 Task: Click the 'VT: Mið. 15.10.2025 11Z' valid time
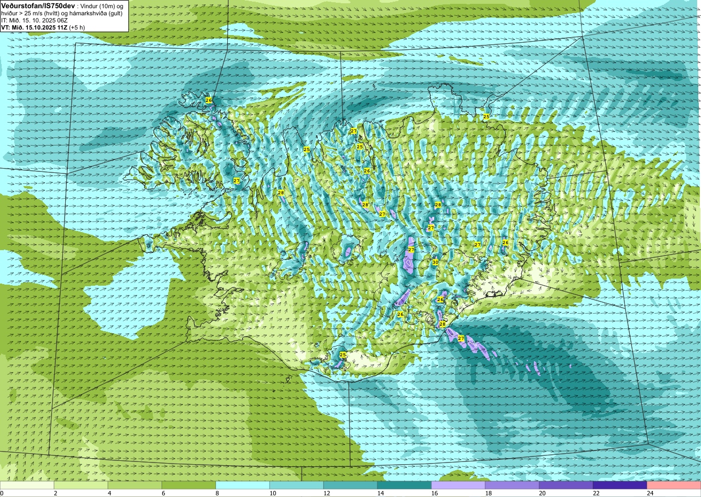click(34, 27)
